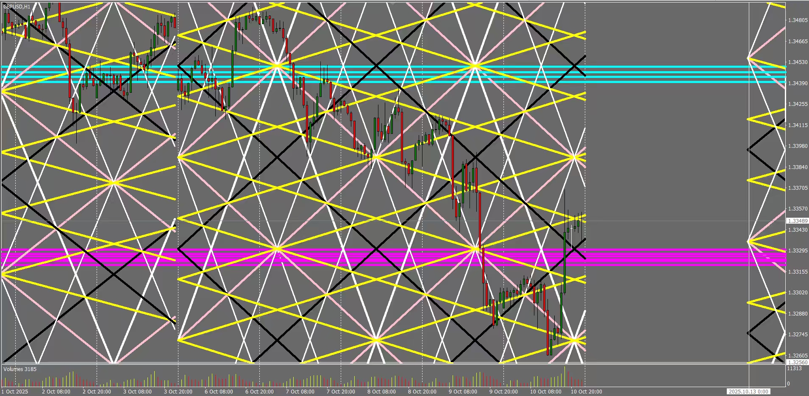Click the 1.34115 price axis label
Viewport: 809px width, 396px height.
(798, 125)
